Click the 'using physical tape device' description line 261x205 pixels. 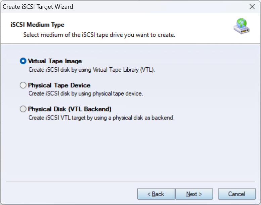tap(86, 94)
